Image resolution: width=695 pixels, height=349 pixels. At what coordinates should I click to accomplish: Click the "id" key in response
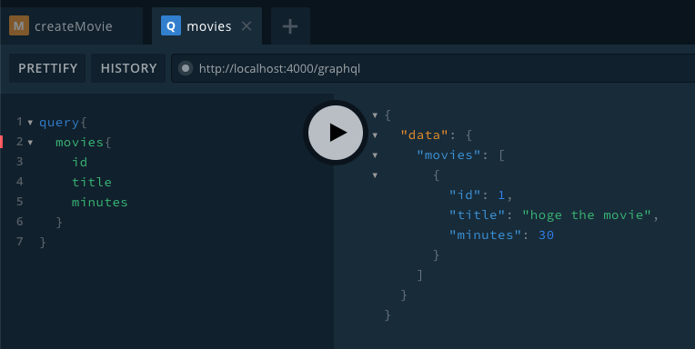point(466,194)
